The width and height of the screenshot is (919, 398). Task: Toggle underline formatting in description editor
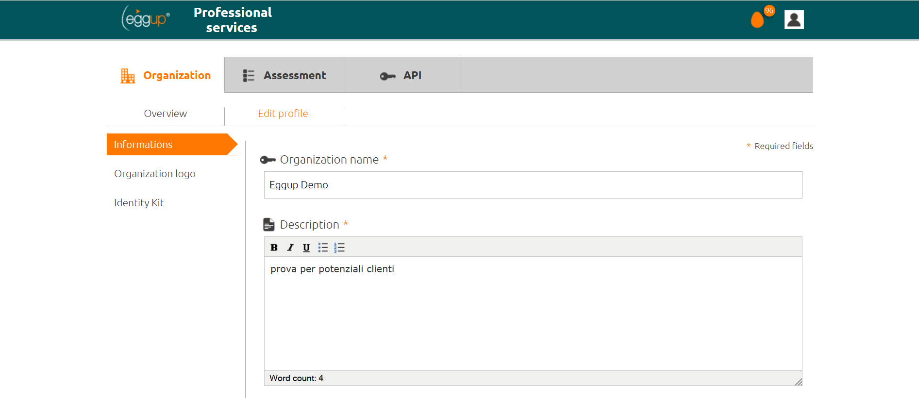tap(306, 248)
